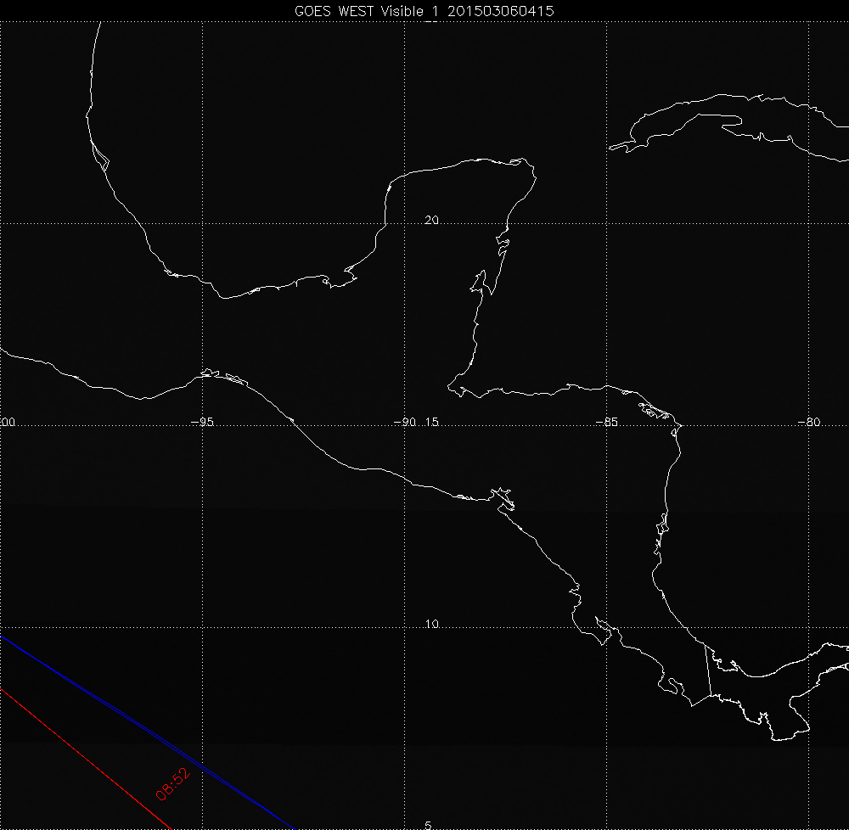The width and height of the screenshot is (849, 830).
Task: Select the -95 longitude label
Action: click(x=201, y=422)
